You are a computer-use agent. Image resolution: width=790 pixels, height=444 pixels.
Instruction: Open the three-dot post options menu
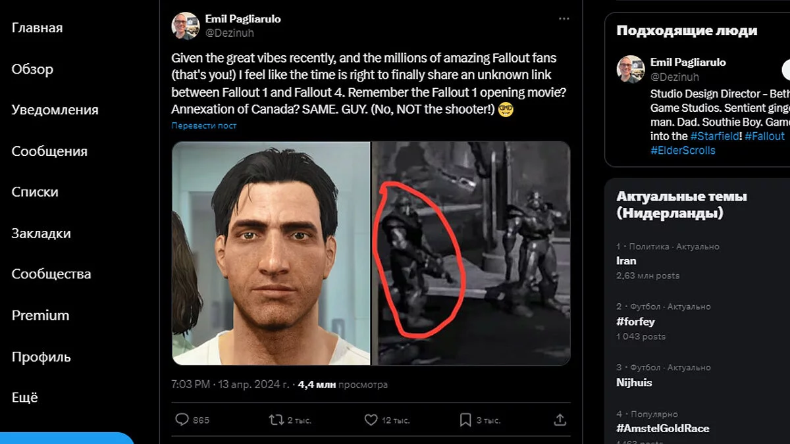(564, 19)
